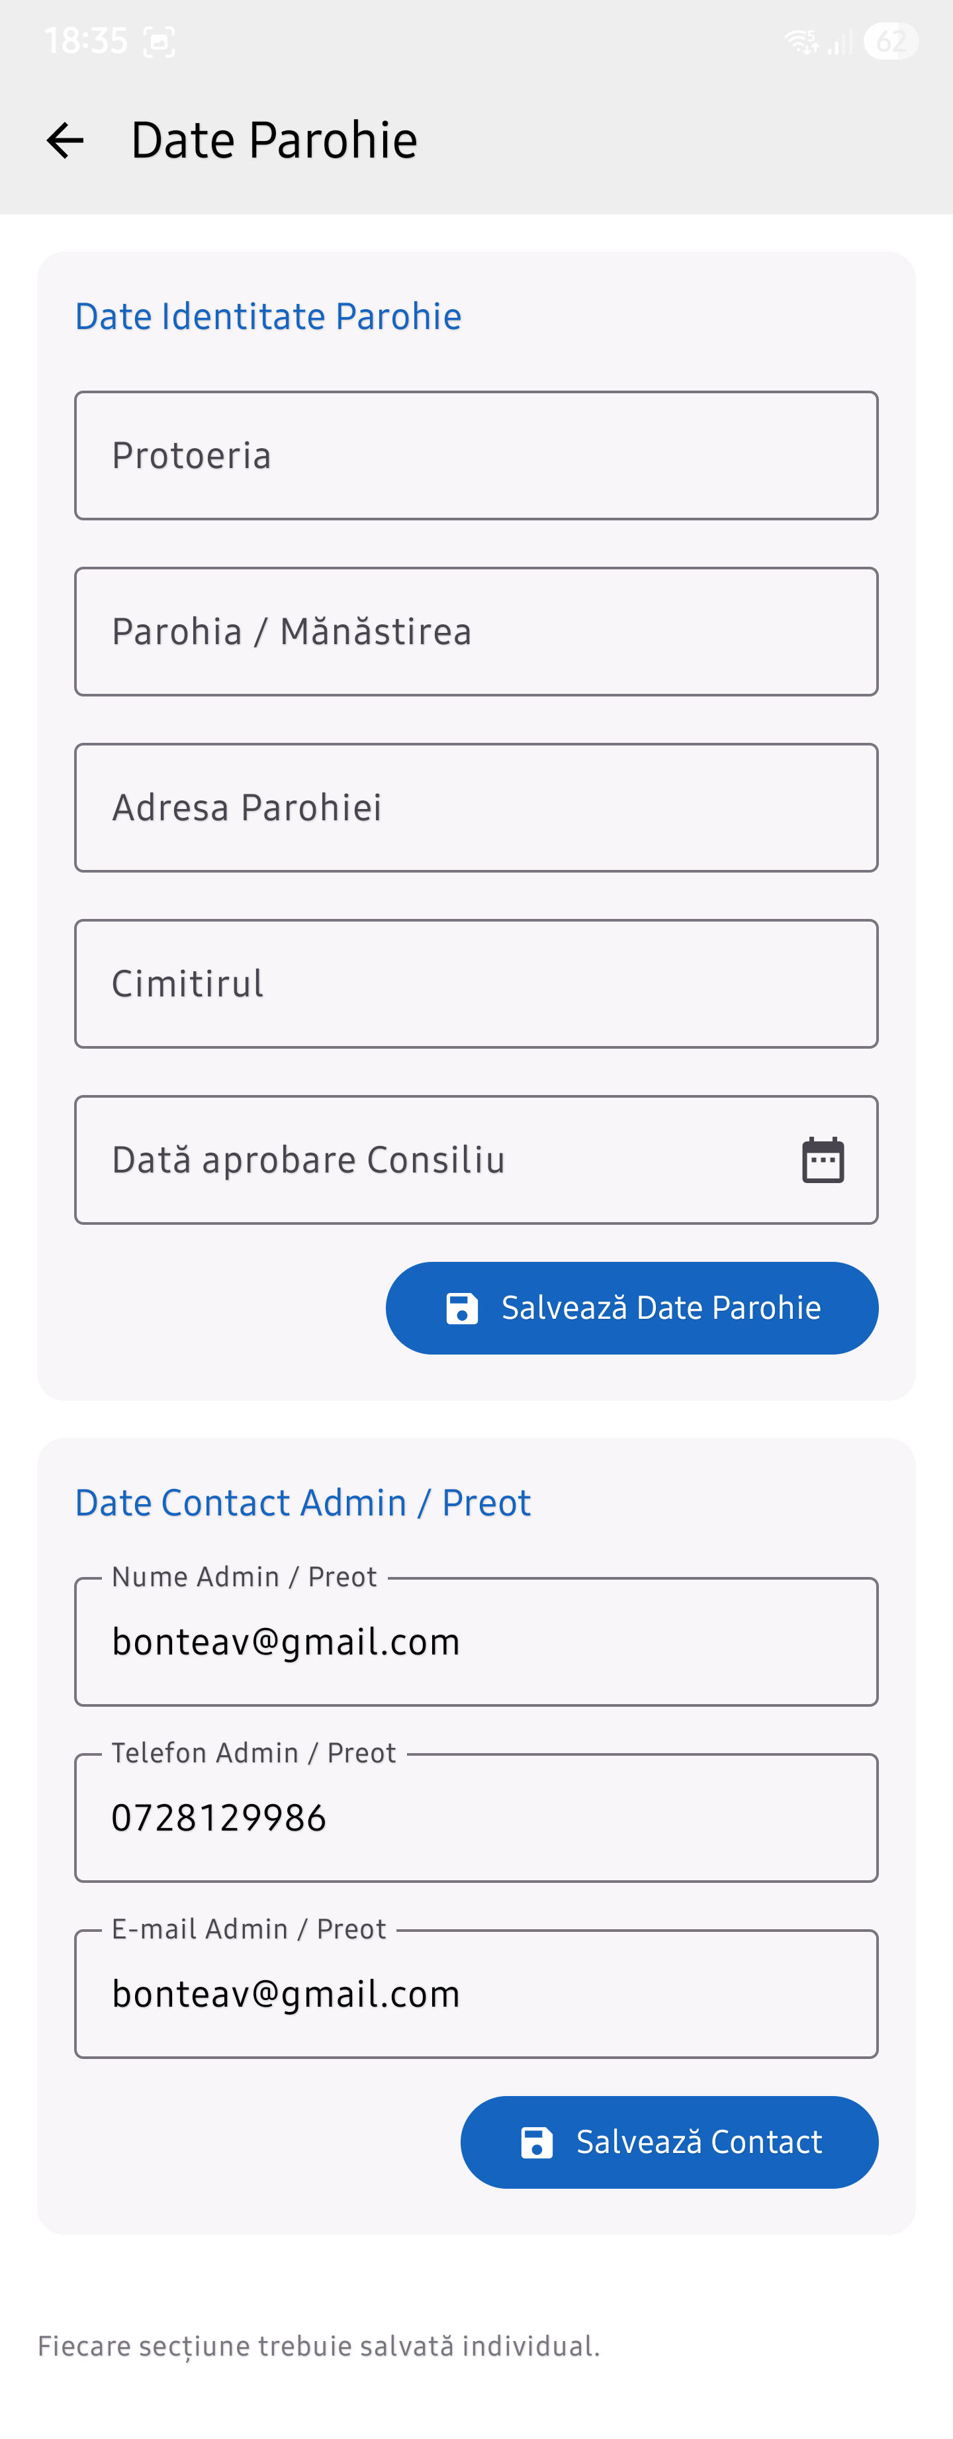Click the Nume Admin / Preot field

tap(475, 1641)
